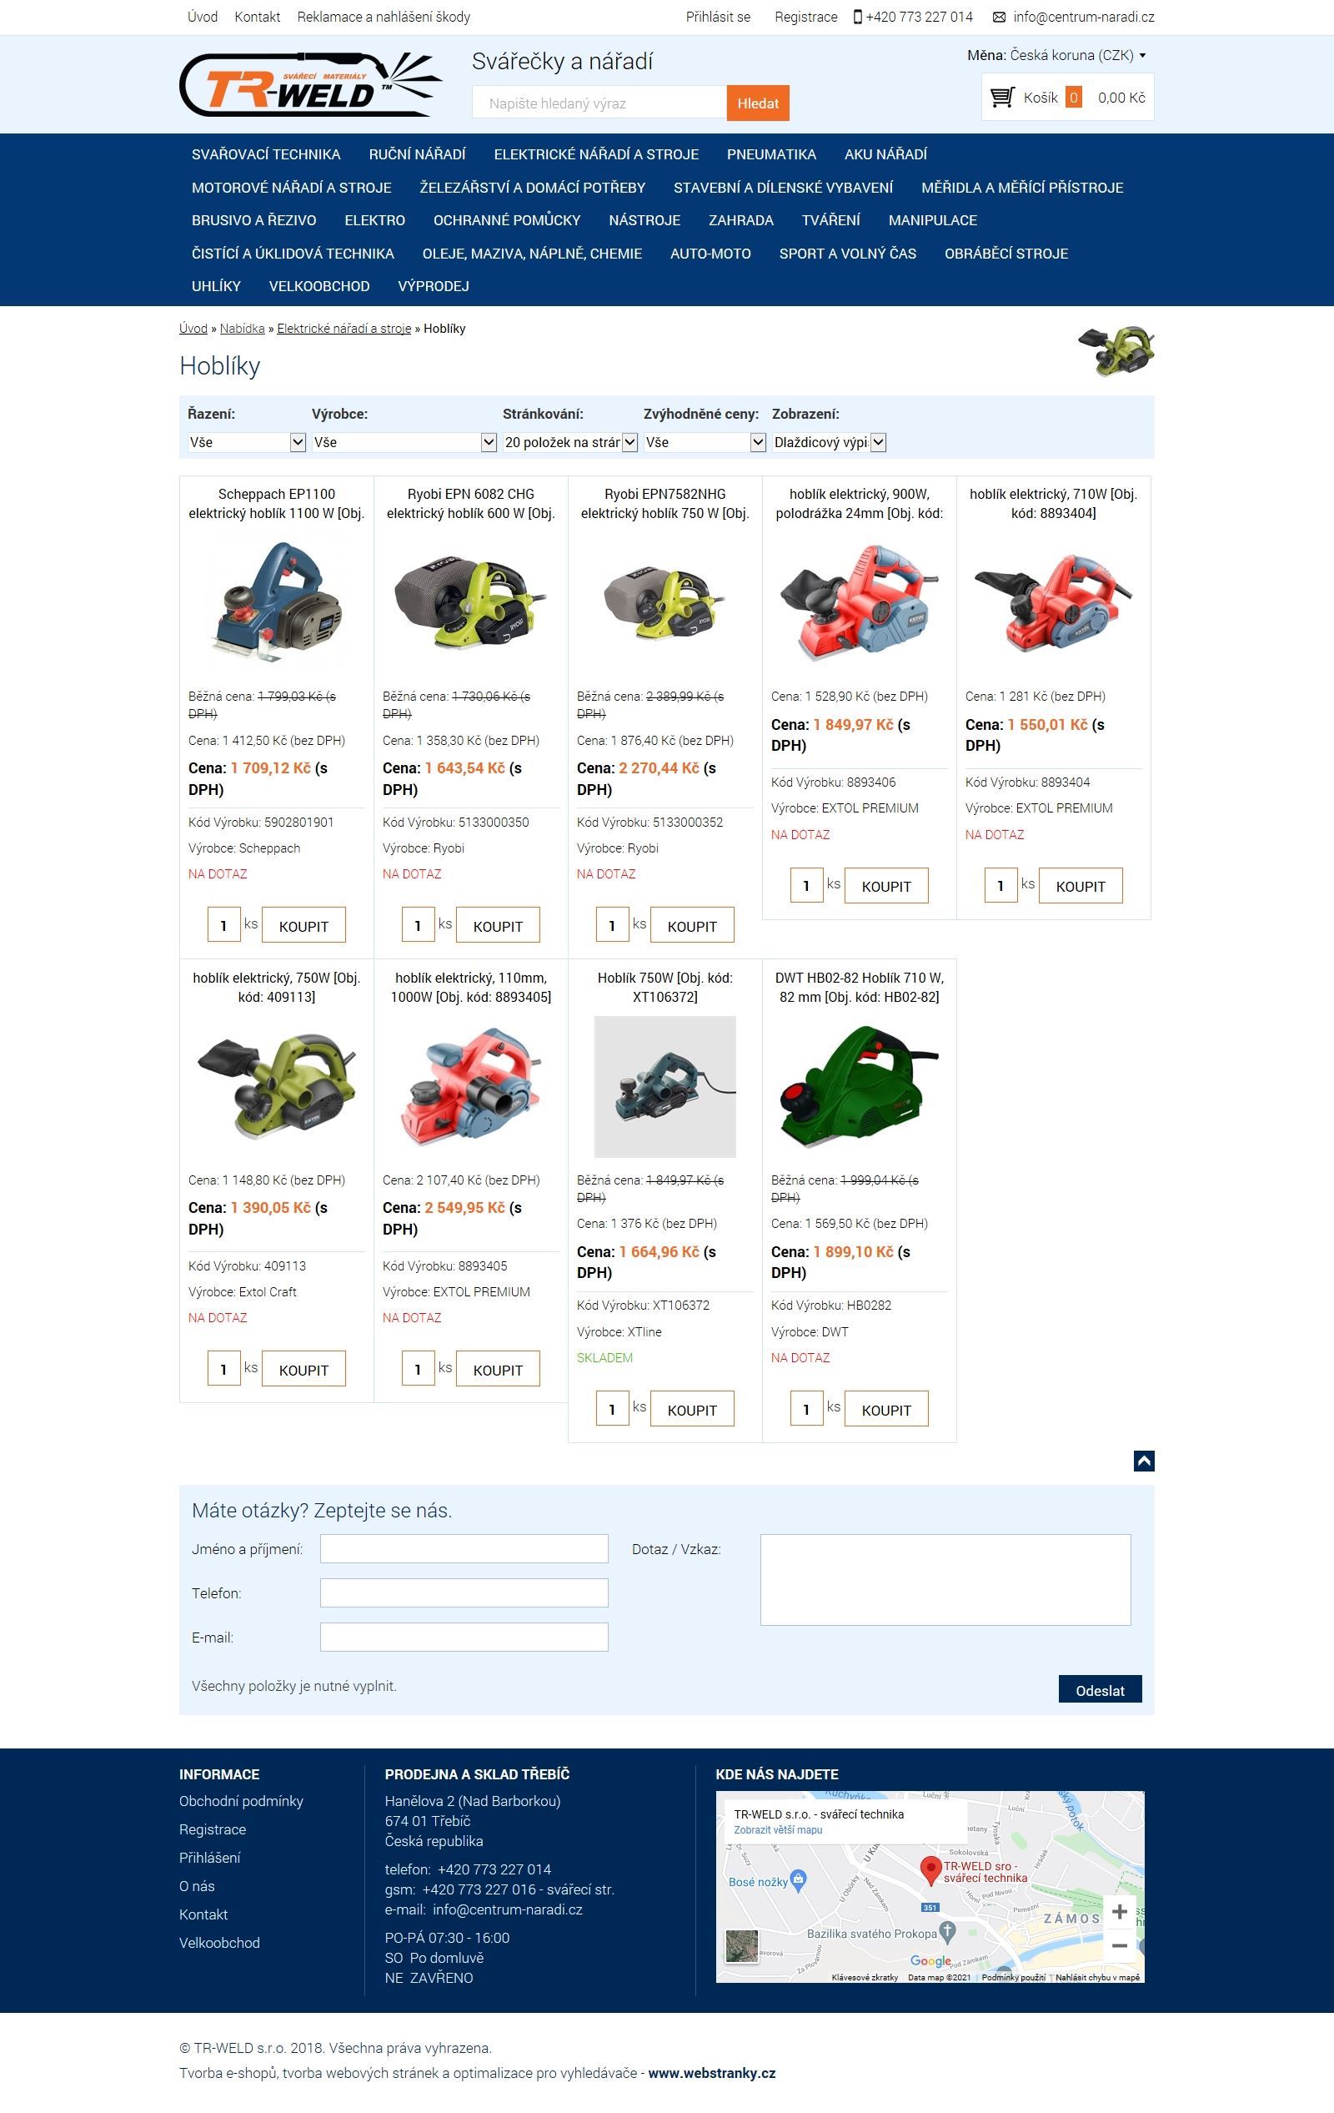
Task: Click the Jméno a příjmení input field
Action: pos(464,1549)
